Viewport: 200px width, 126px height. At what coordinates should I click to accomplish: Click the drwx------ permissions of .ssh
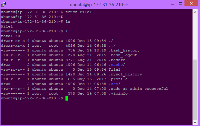(13, 84)
